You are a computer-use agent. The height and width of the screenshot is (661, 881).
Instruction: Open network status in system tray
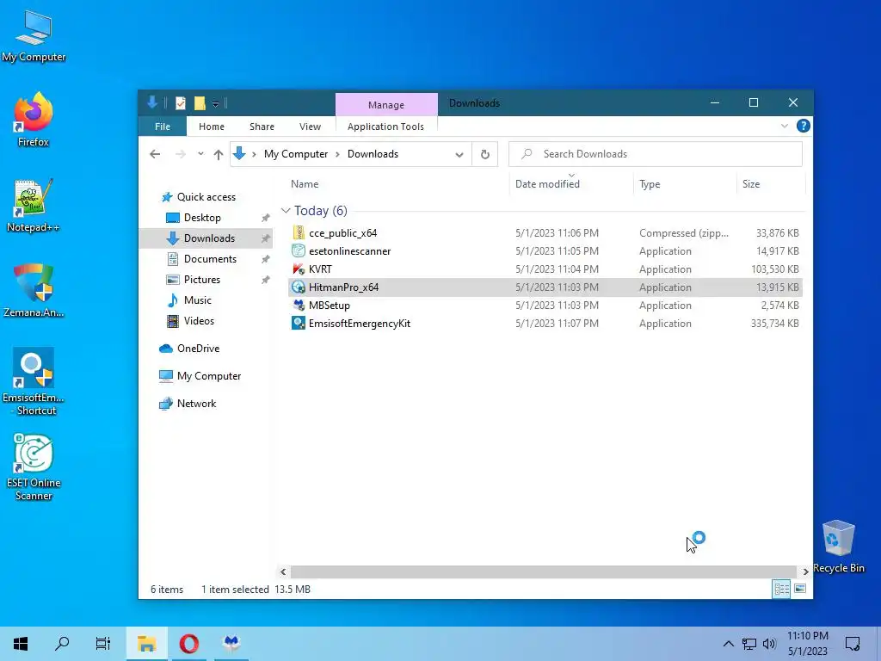pos(749,644)
